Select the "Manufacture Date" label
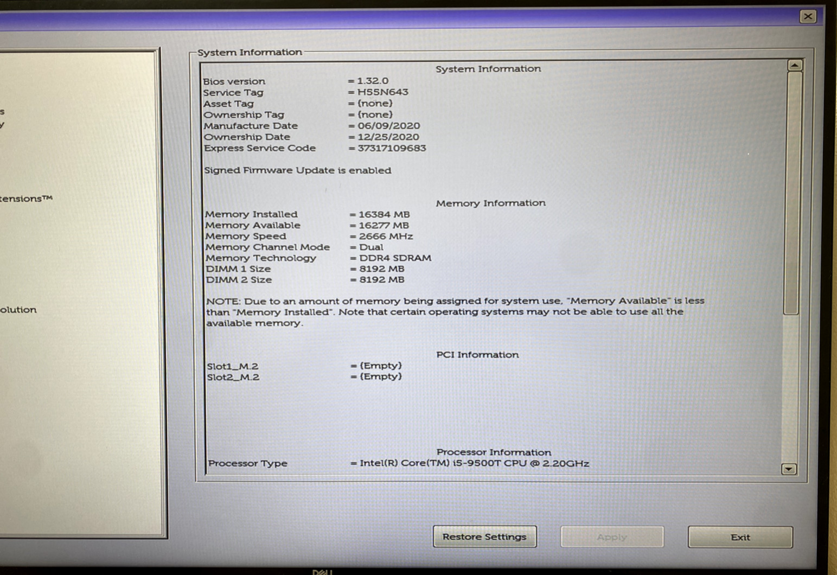This screenshot has width=837, height=575. click(251, 126)
